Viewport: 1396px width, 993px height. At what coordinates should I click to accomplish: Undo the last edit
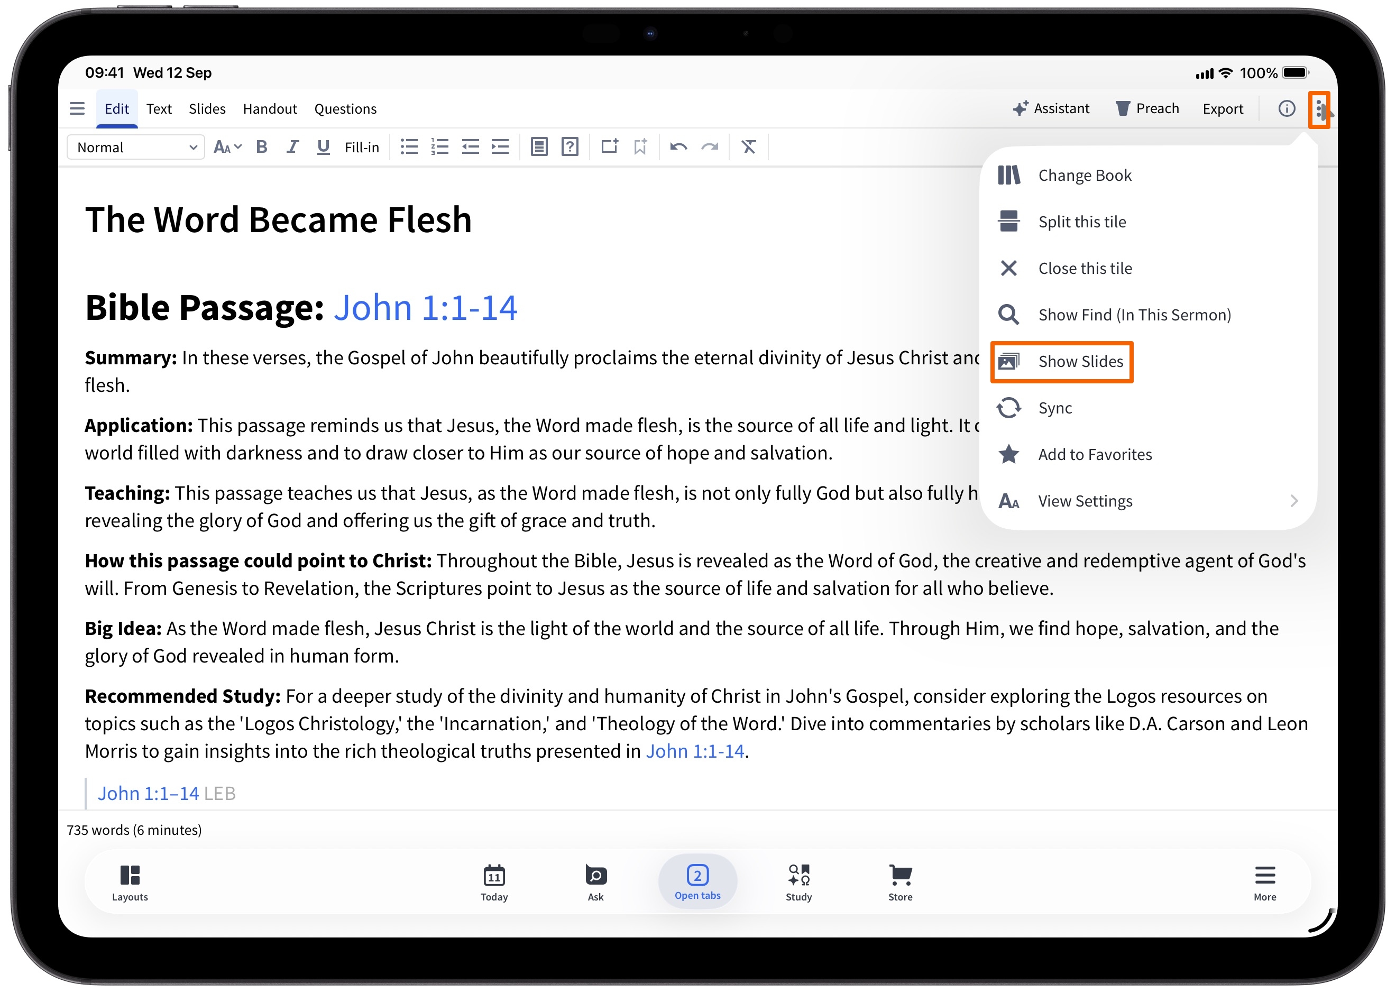pyautogui.click(x=679, y=147)
